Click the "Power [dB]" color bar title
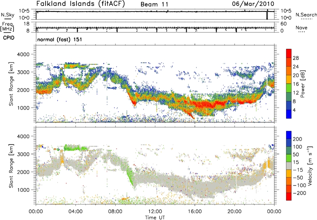 point(303,84)
